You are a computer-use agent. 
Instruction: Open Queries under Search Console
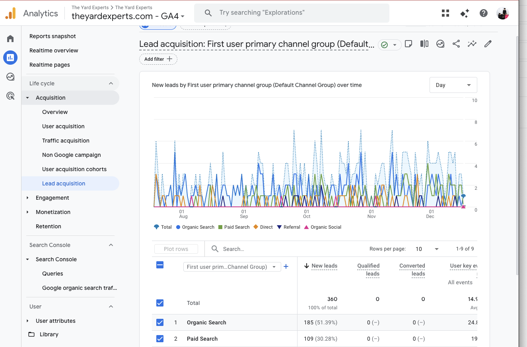(x=52, y=274)
